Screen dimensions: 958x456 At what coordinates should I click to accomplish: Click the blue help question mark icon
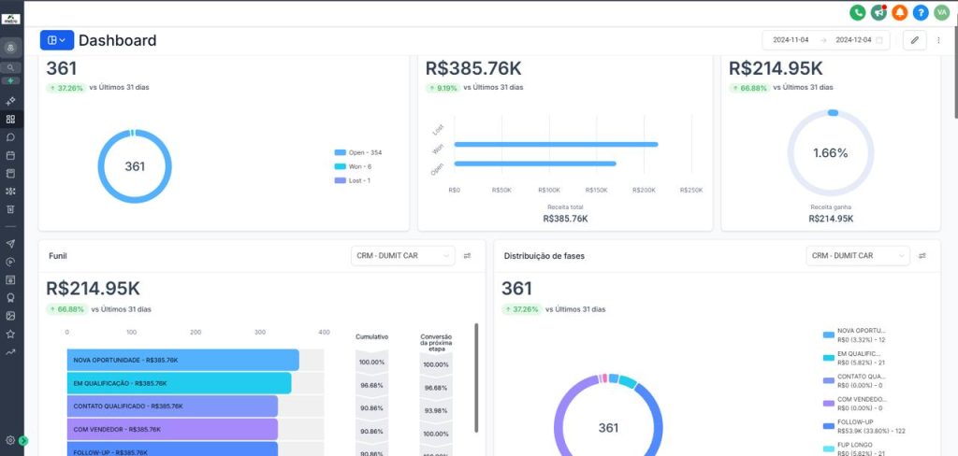(x=921, y=12)
